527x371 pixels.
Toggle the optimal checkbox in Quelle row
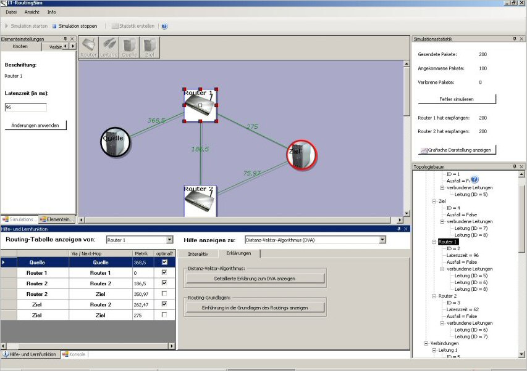164,262
